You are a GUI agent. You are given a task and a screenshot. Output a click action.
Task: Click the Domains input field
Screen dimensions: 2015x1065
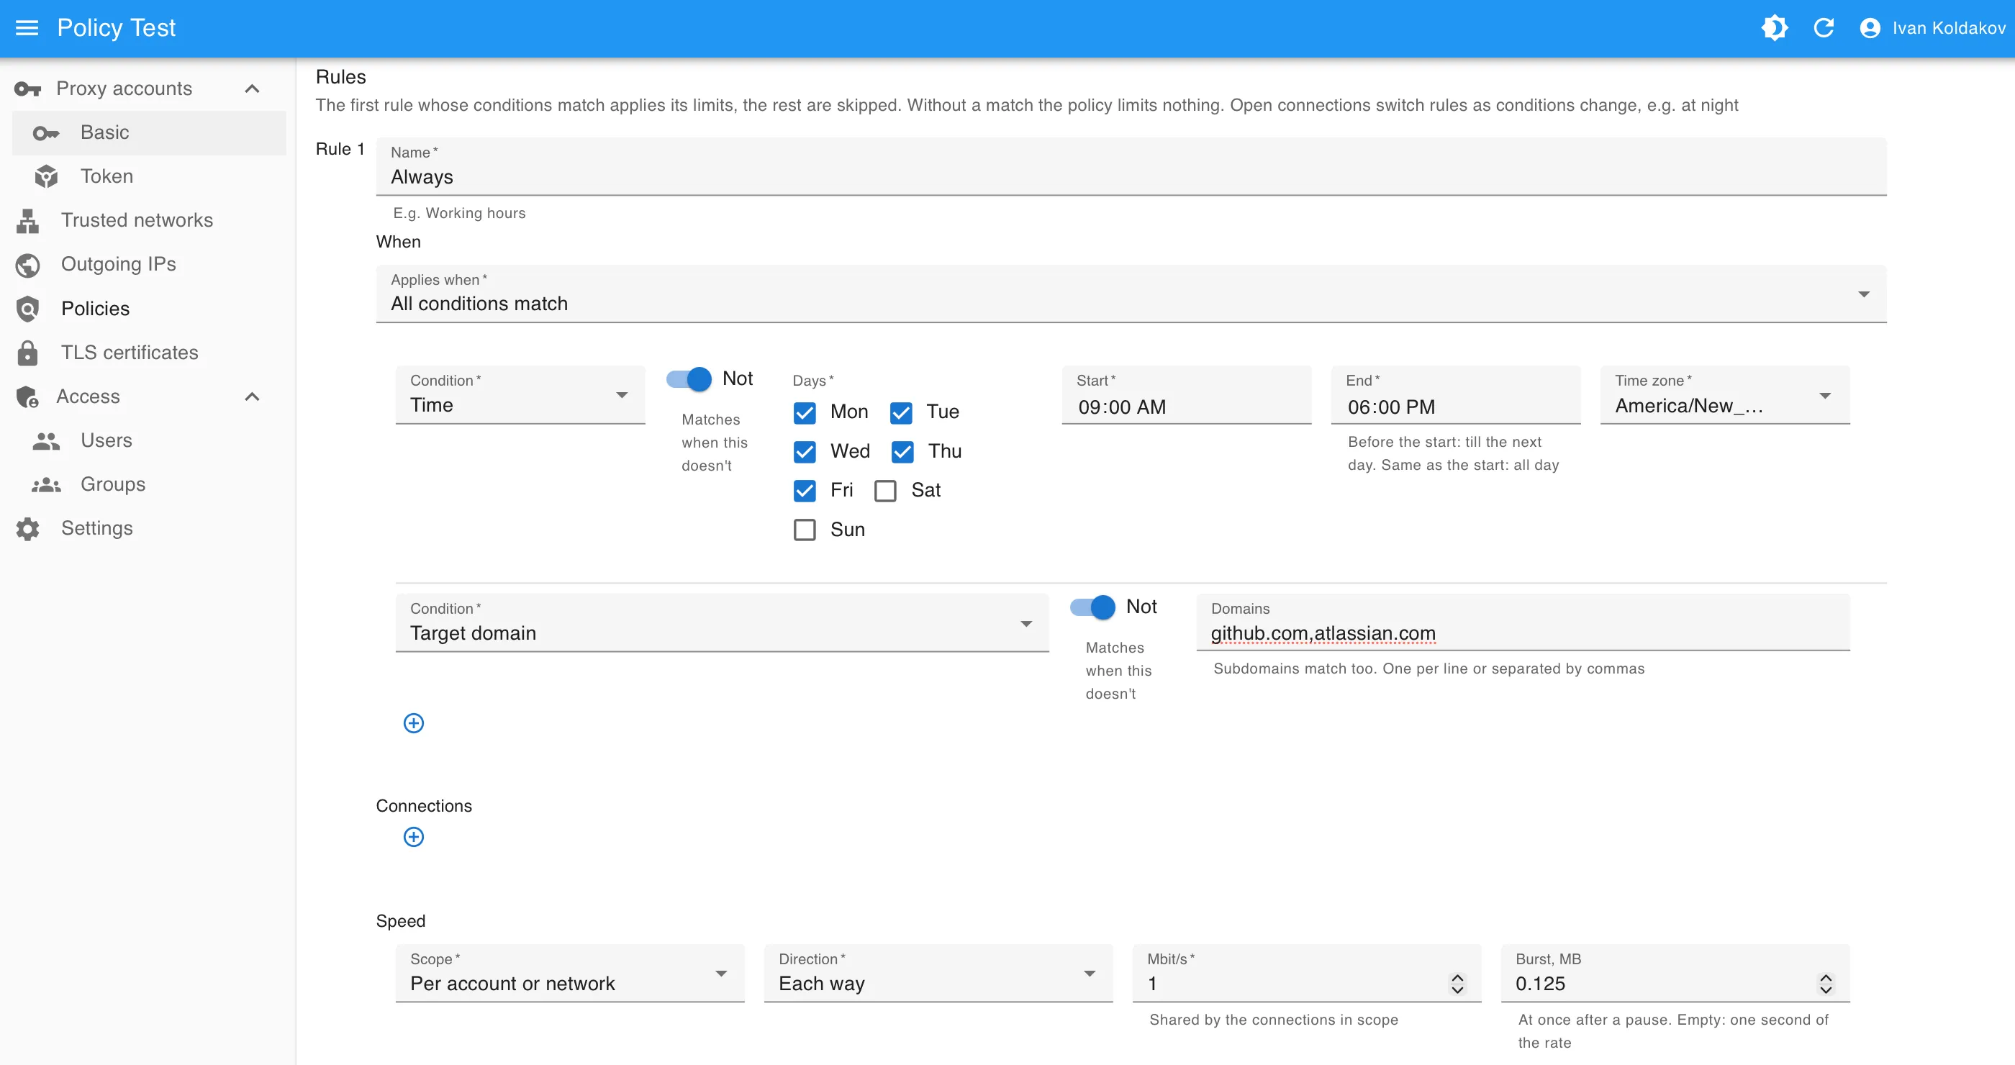(1523, 622)
